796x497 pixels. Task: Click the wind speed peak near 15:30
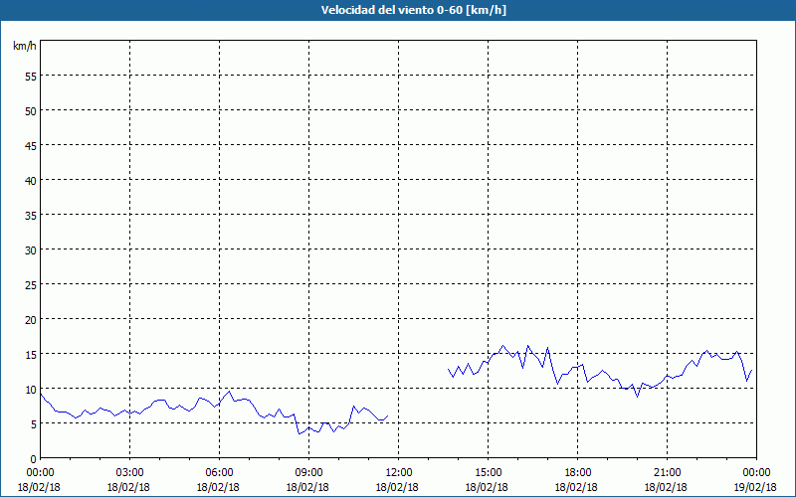click(x=503, y=346)
